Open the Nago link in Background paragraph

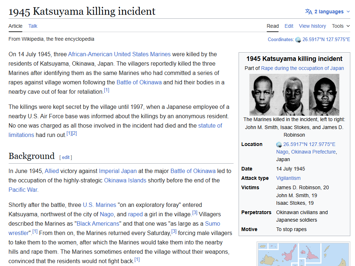click(107, 214)
